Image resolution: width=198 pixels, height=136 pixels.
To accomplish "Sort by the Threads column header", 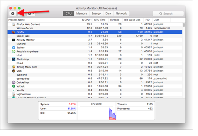I will click(x=115, y=20).
